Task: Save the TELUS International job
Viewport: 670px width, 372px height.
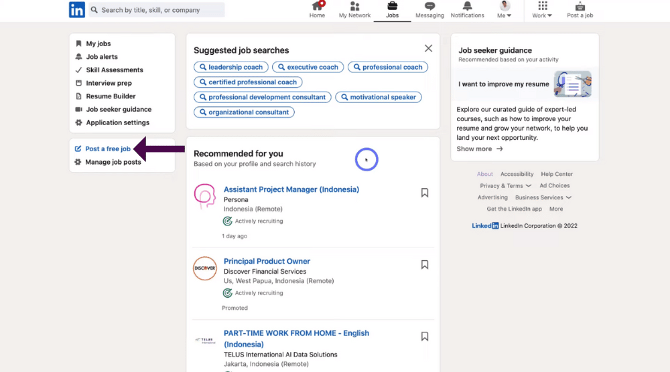Action: 425,337
